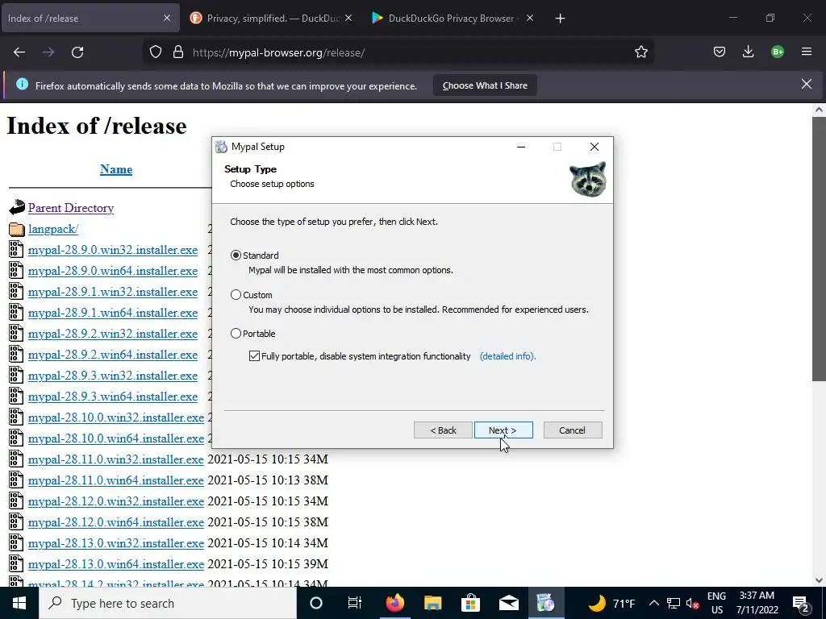Viewport: 826px width, 619px height.
Task: Go back with Firefox back arrow
Action: (x=19, y=52)
